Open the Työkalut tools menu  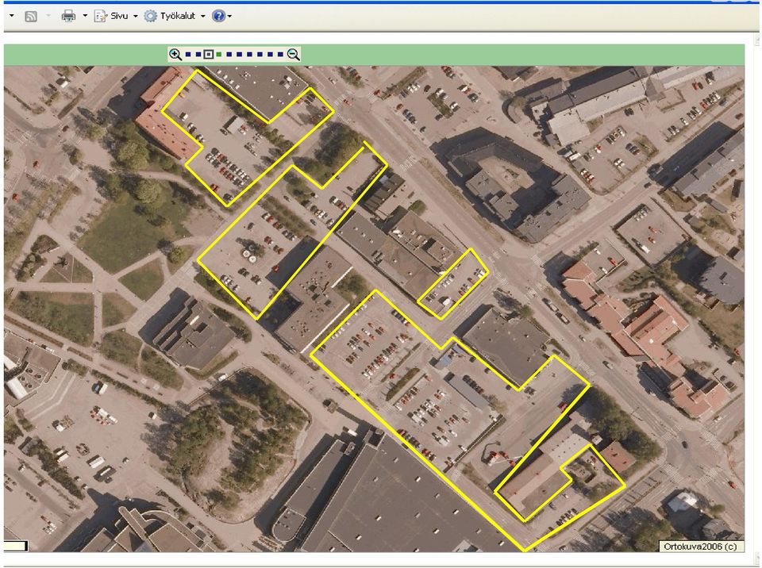click(170, 16)
